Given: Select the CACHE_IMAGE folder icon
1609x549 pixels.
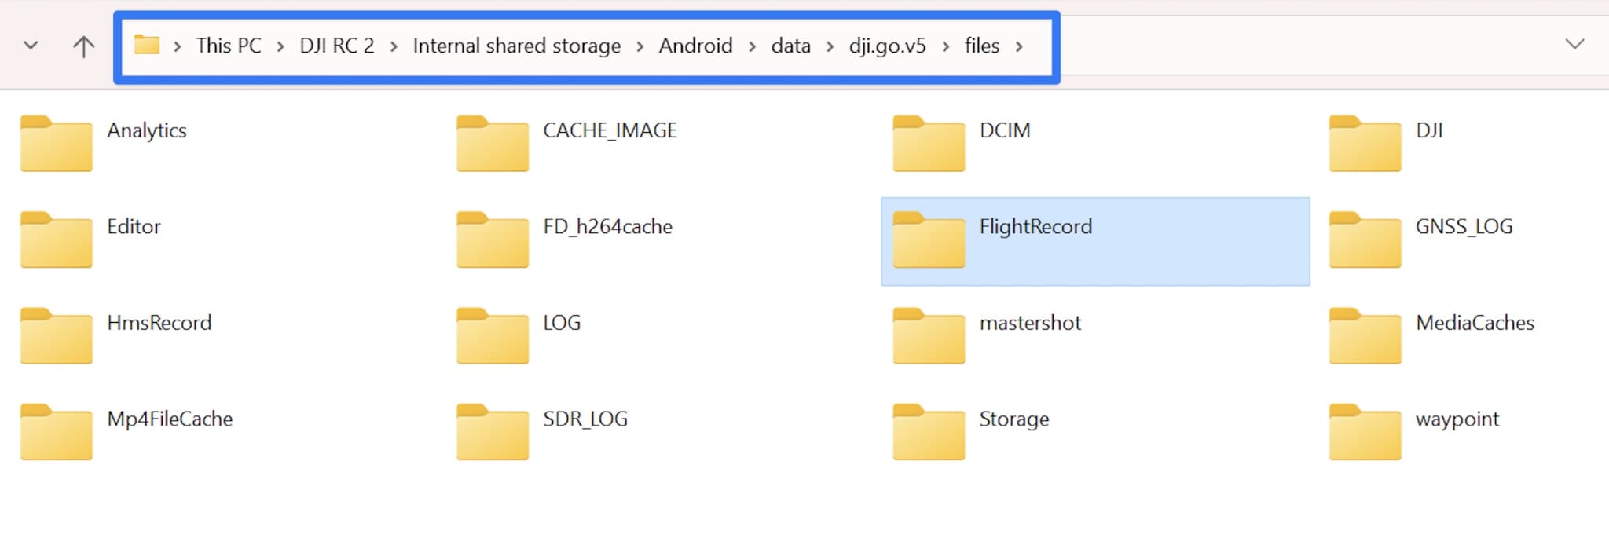Looking at the screenshot, I should 493,144.
